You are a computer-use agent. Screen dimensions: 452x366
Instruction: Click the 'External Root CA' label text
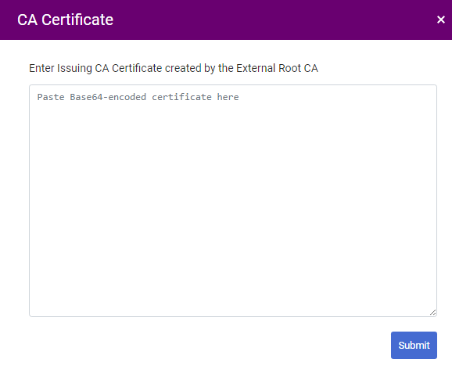click(277, 68)
